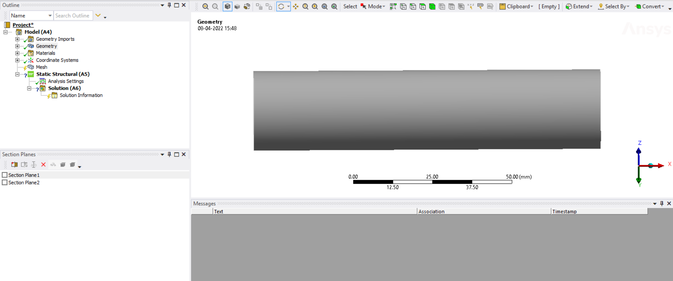Click the [ Empty ] clipboard indicator

coord(549,6)
